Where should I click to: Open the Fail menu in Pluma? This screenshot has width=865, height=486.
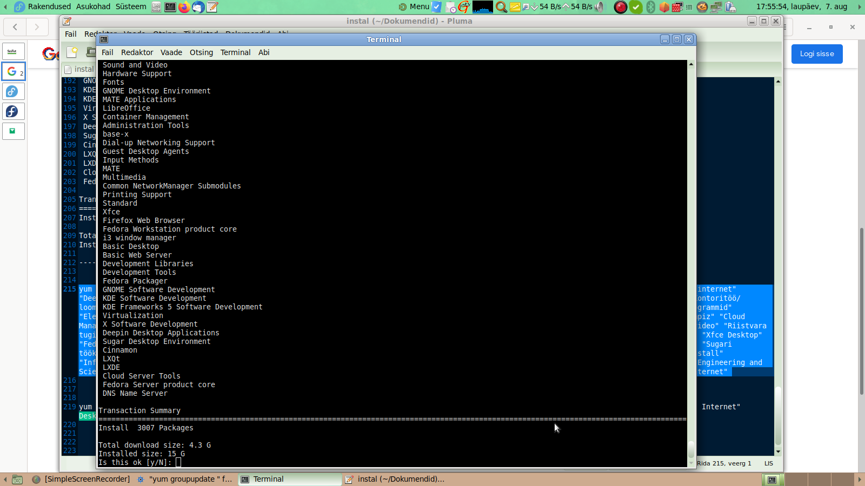[71, 34]
